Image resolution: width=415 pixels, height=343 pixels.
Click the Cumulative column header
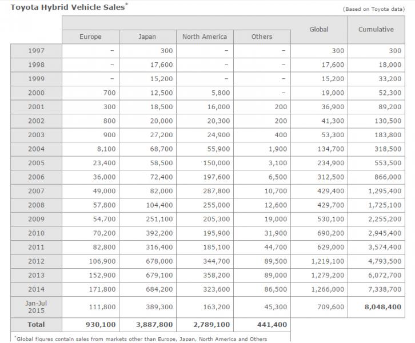coord(376,29)
